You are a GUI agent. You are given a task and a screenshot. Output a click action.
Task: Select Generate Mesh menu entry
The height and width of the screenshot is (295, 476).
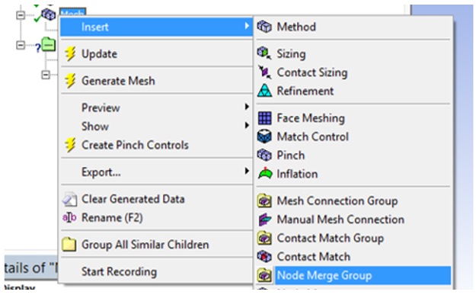[x=156, y=81]
